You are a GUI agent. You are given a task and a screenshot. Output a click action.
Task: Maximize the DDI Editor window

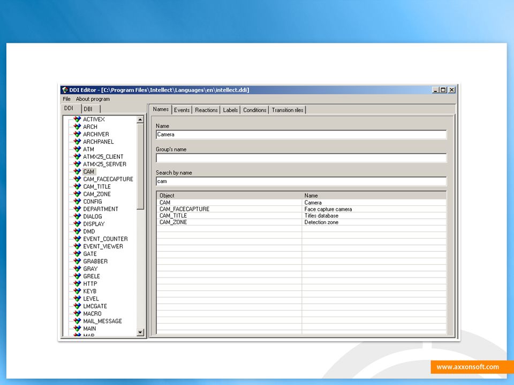(x=443, y=90)
